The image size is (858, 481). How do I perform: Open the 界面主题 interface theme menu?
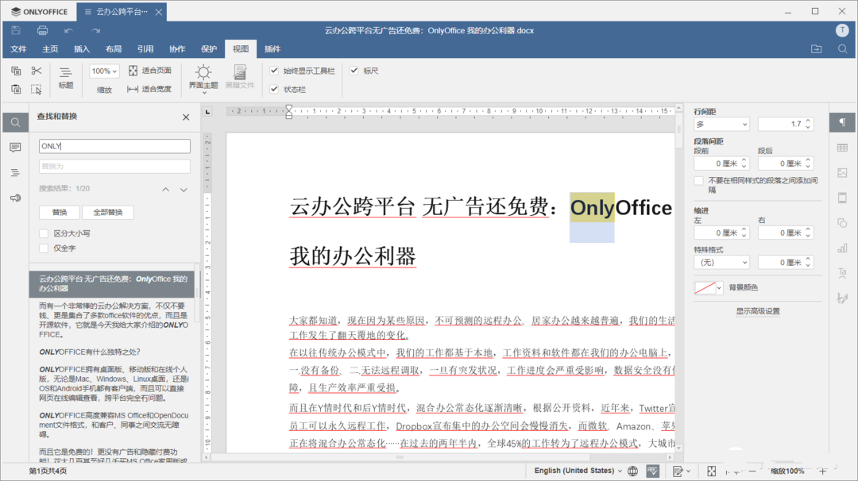203,78
